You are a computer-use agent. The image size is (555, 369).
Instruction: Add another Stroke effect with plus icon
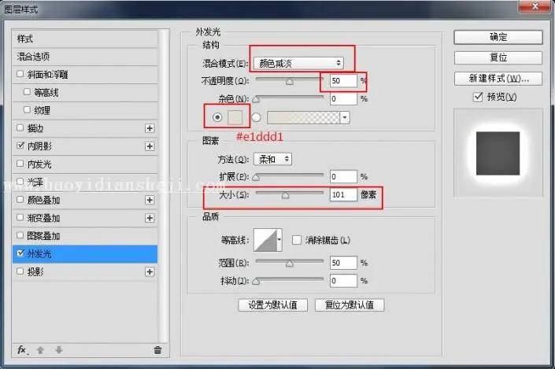point(150,128)
